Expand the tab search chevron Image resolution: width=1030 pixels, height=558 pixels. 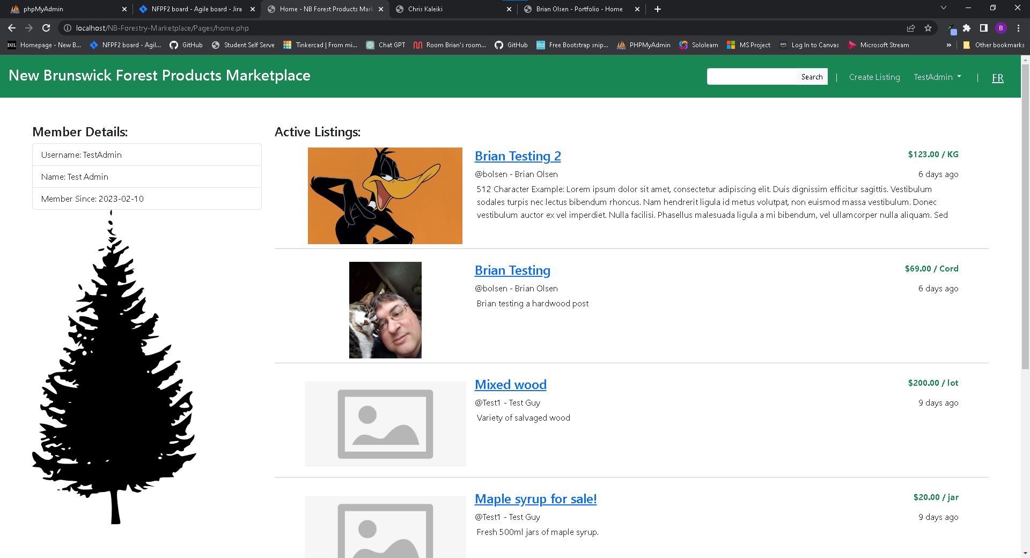point(944,8)
